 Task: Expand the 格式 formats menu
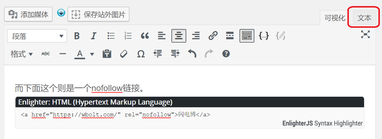[x=22, y=54]
